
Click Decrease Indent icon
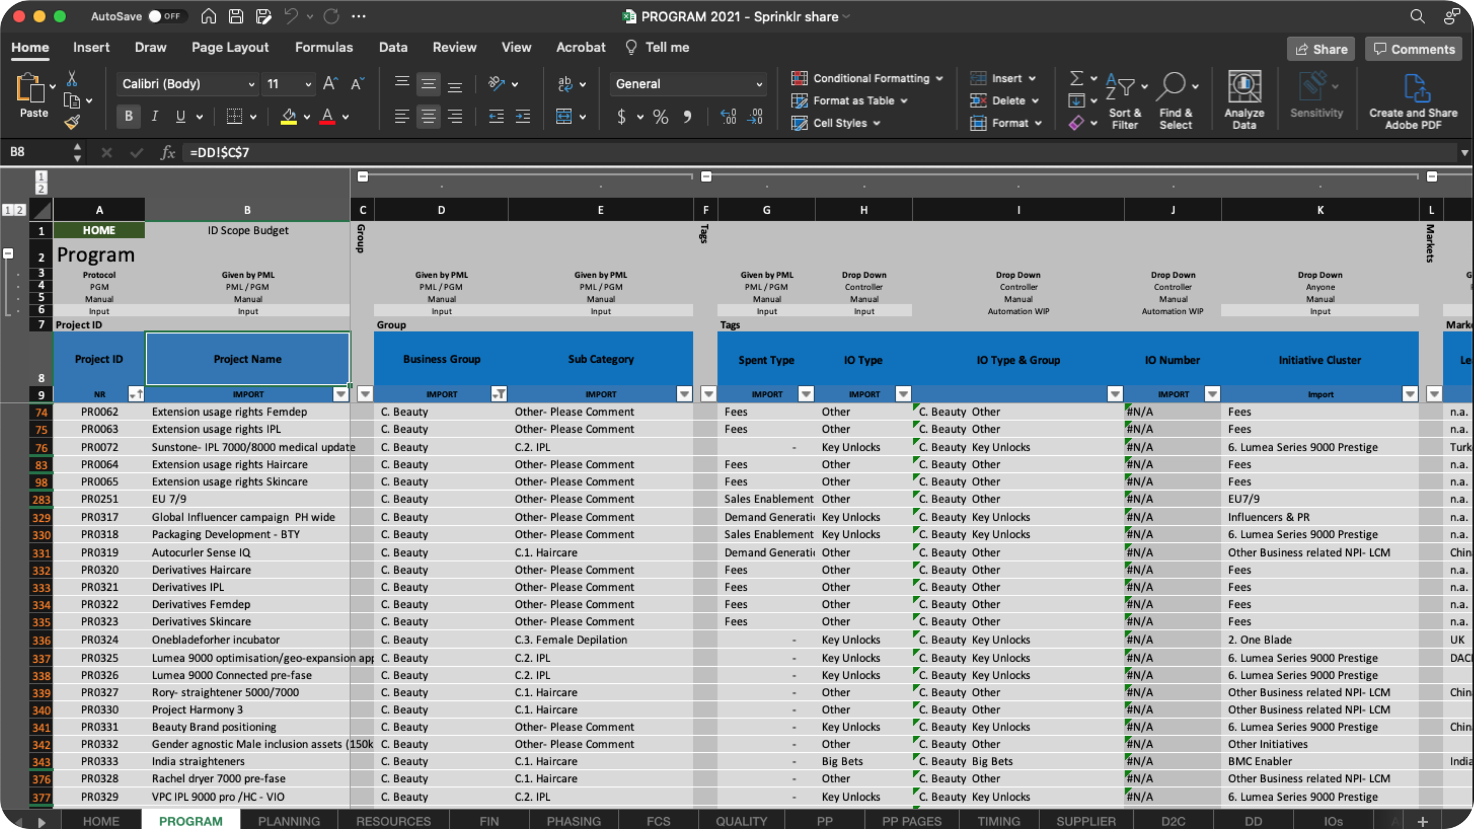(496, 116)
